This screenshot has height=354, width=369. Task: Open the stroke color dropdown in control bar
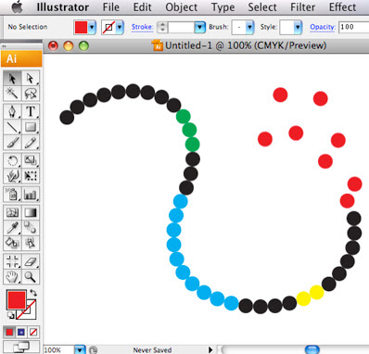[x=120, y=28]
